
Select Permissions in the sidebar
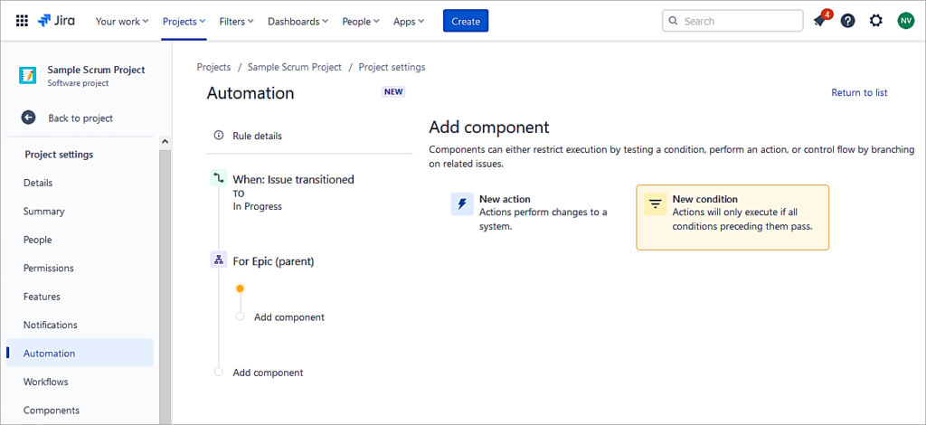click(49, 268)
